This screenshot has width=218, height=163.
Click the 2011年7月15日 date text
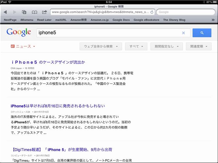coord(41,112)
